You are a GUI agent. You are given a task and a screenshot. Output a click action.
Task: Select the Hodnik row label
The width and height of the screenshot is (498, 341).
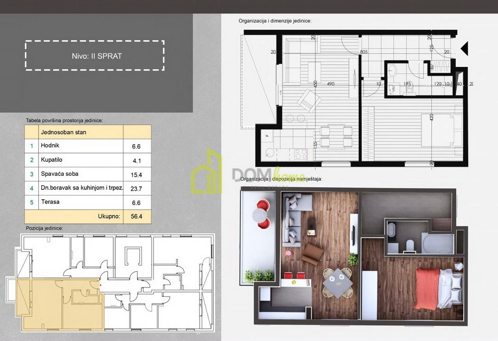click(x=50, y=146)
